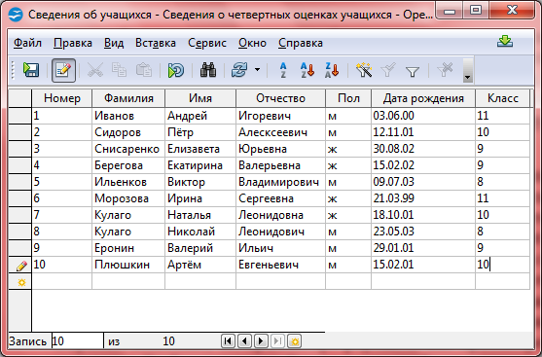Open Standard Filter funnel
This screenshot has height=357, width=542.
click(413, 71)
